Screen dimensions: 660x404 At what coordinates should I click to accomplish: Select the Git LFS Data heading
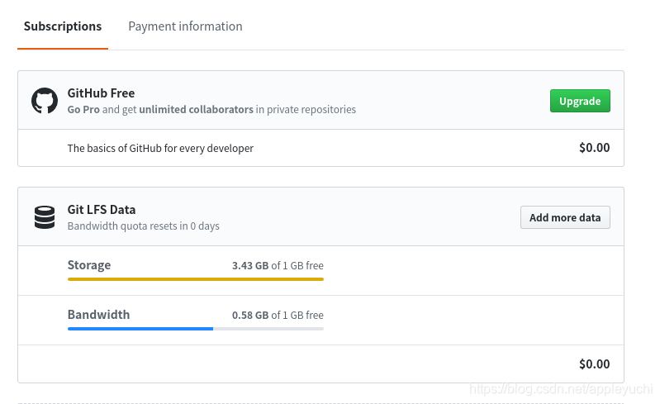(102, 210)
